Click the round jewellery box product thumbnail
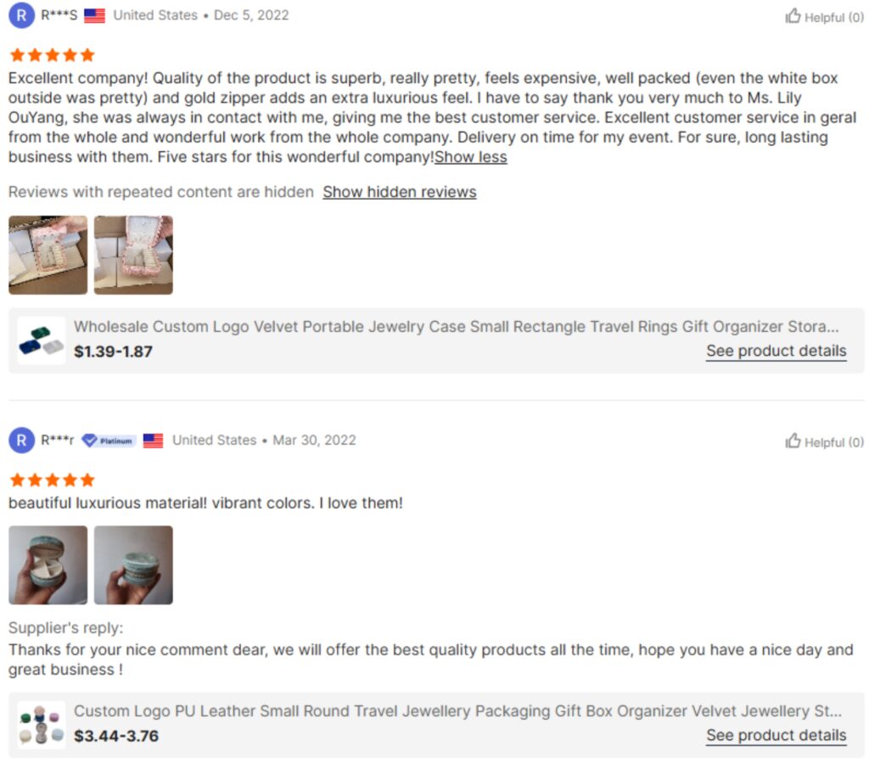The width and height of the screenshot is (869, 770). pos(42,722)
